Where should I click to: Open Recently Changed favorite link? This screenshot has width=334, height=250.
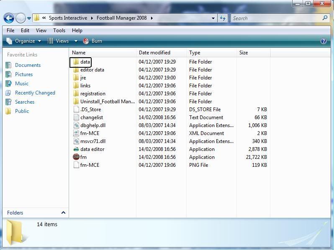35,93
